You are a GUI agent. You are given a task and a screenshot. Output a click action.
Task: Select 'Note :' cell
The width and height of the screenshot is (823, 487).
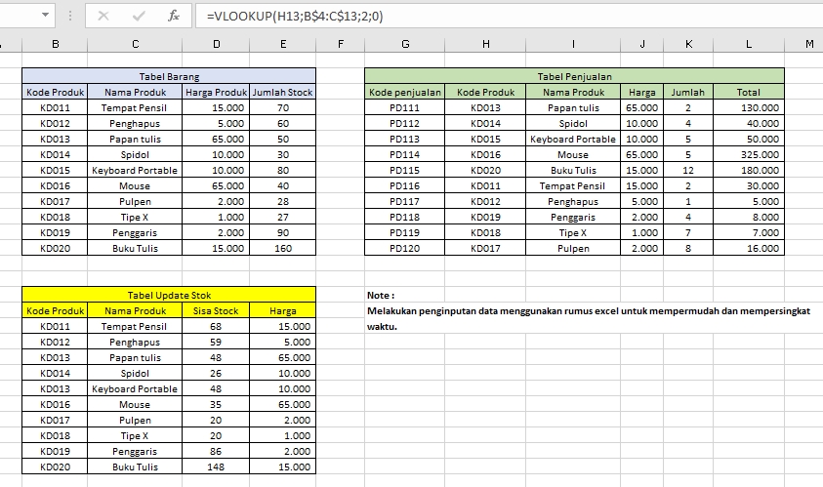(405, 295)
